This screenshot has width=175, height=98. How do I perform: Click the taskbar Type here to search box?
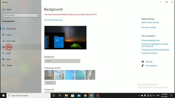[28, 96]
